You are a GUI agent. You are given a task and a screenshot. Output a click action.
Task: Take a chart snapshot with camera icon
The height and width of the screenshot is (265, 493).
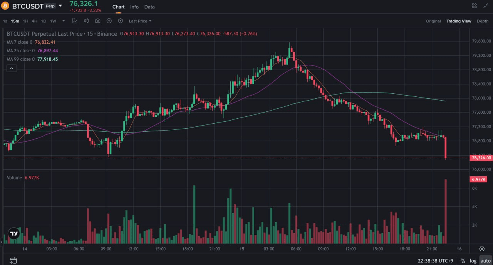pos(98,21)
